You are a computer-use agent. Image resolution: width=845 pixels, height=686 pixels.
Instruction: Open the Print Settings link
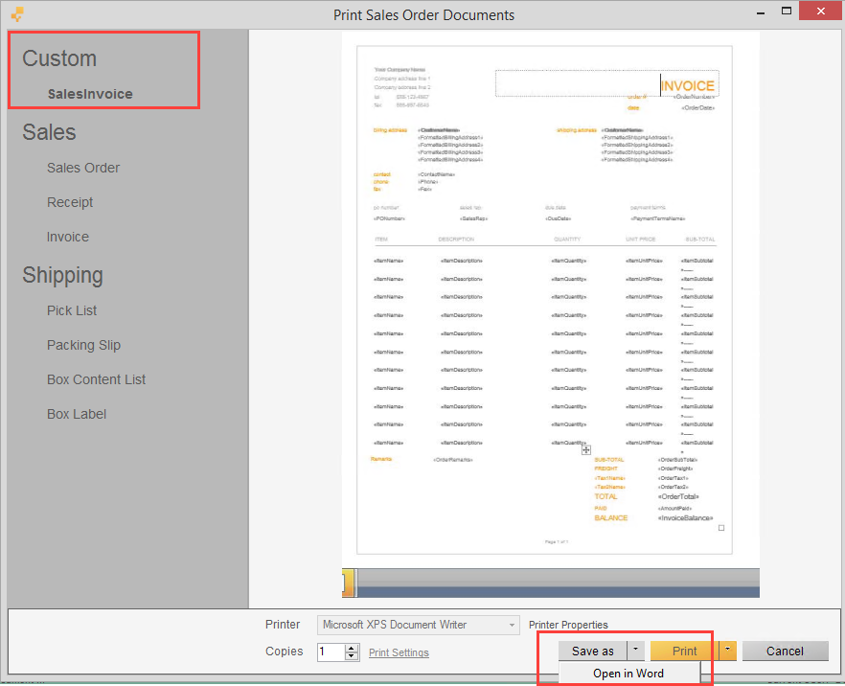(x=399, y=652)
